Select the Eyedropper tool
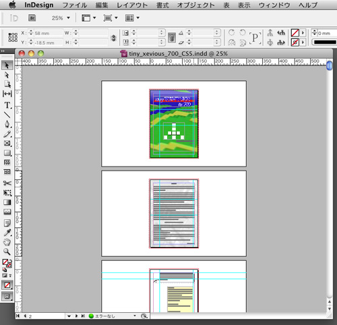Image resolution: width=337 pixels, height=325 pixels. pos(7,233)
